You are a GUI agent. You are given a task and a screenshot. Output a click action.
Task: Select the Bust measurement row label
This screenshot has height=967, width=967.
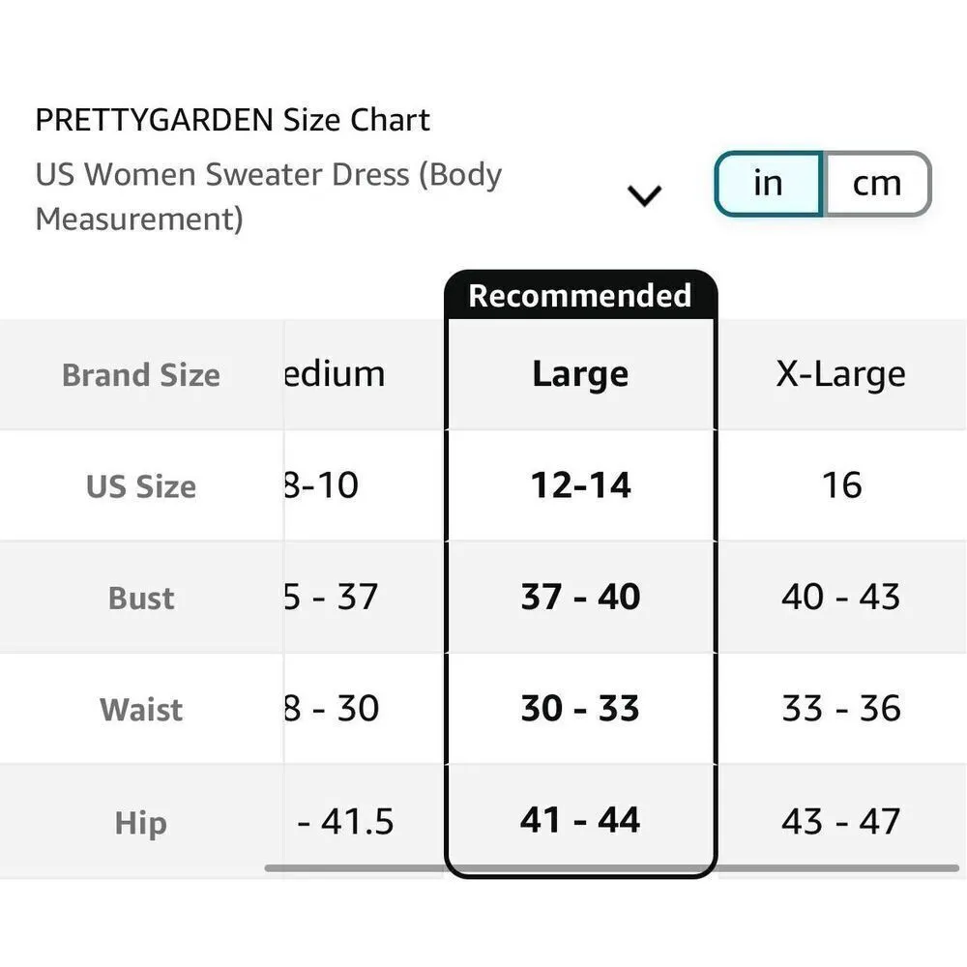(140, 598)
